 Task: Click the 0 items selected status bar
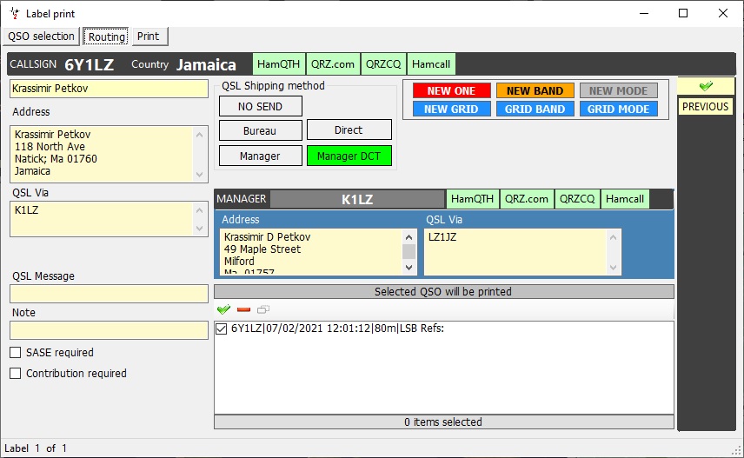pyautogui.click(x=443, y=421)
